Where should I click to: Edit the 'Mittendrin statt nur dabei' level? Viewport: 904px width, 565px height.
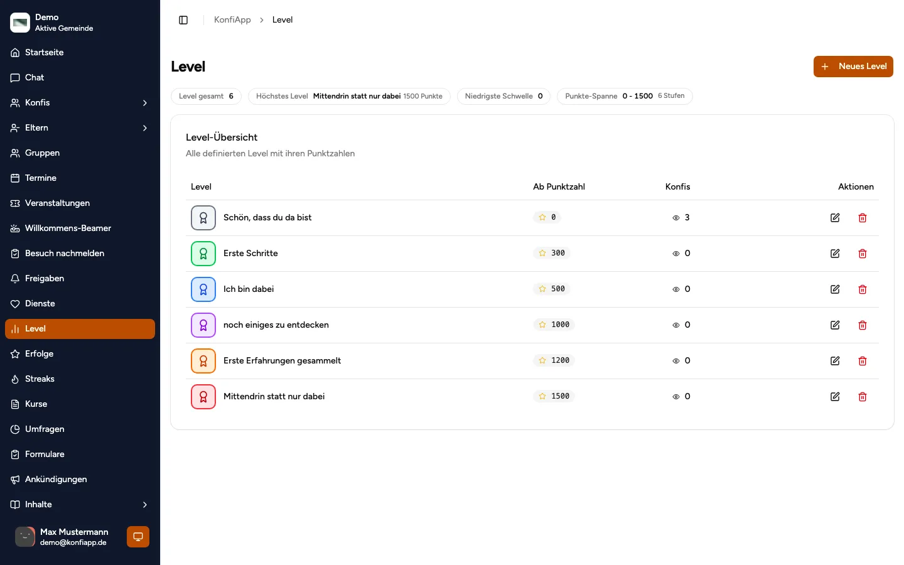(x=835, y=397)
